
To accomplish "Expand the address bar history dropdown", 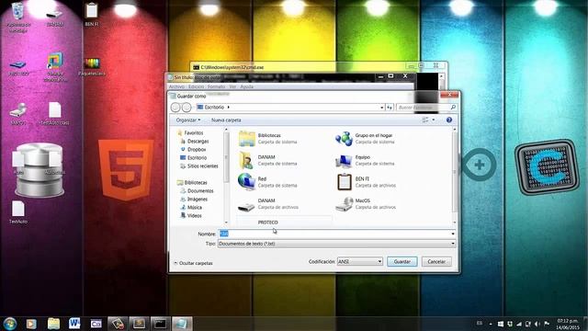I will pos(382,108).
